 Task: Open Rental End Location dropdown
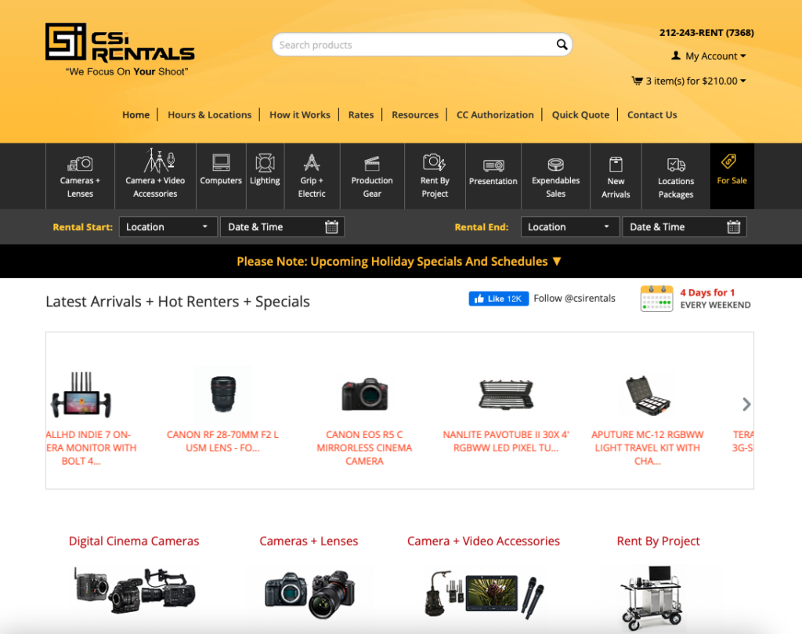pyautogui.click(x=570, y=226)
